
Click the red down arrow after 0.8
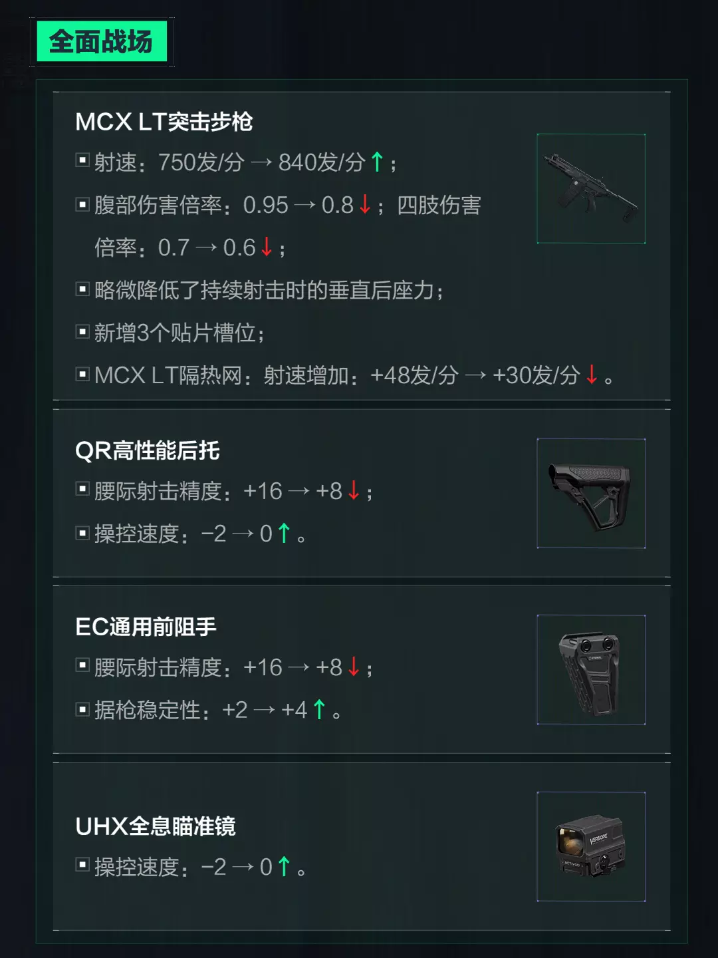coord(365,204)
